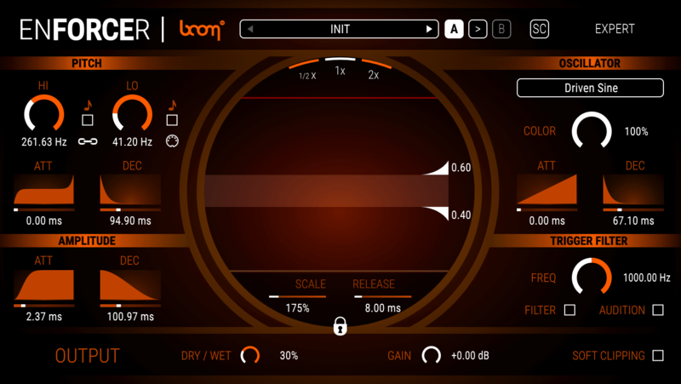Viewport: 681px width, 384px height.
Task: Open the Driven Sine oscillator dropdown
Action: point(590,88)
